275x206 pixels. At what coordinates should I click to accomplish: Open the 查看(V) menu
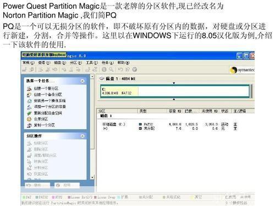pos(44,63)
